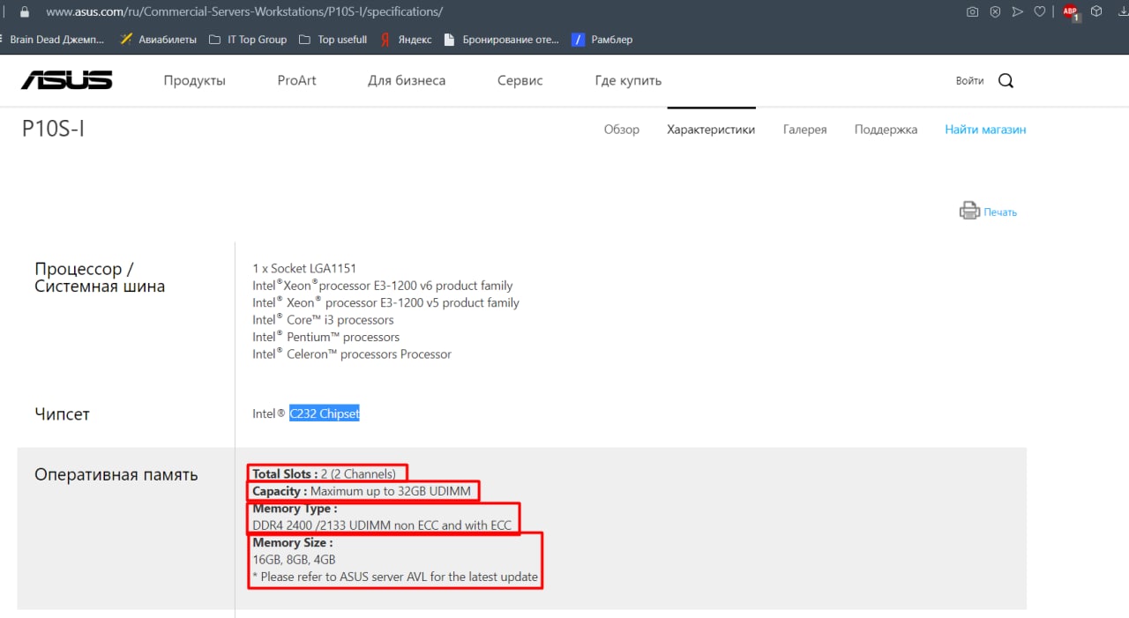Open the Для бизнеса menu

click(407, 80)
